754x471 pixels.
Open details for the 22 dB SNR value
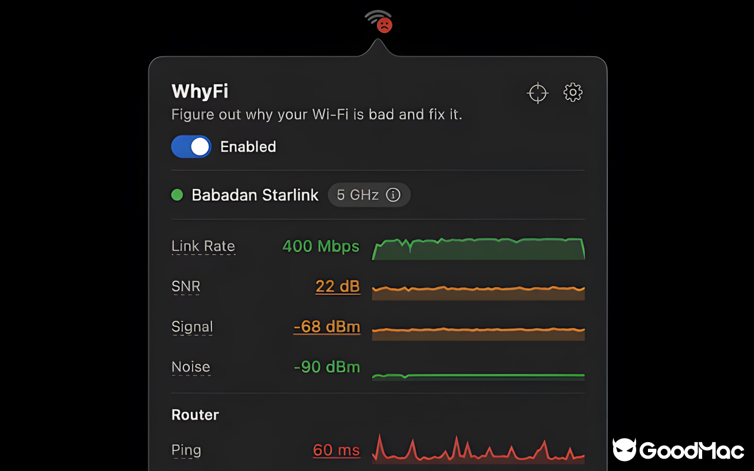tap(338, 287)
